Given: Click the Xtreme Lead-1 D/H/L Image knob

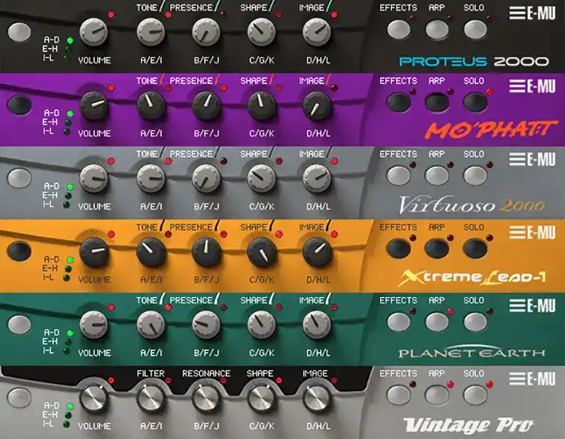Looking at the screenshot, I should click(317, 252).
